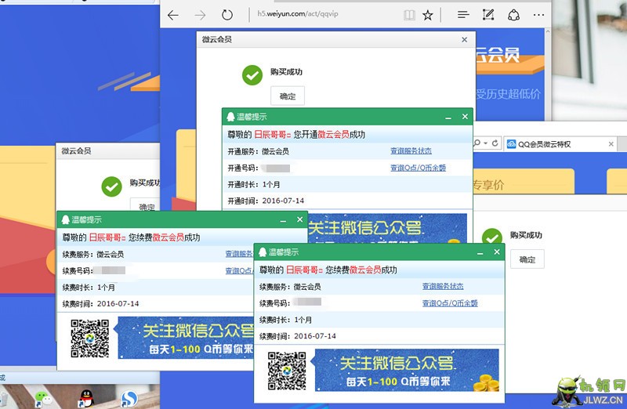Click 关注微信公众号 banner in left popup

tap(185, 338)
